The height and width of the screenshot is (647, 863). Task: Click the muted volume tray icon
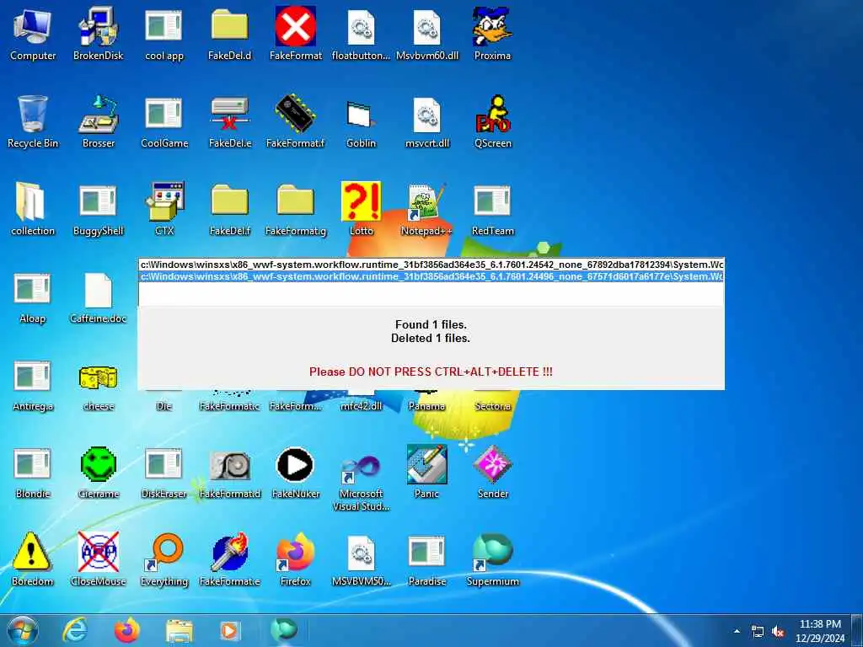778,632
